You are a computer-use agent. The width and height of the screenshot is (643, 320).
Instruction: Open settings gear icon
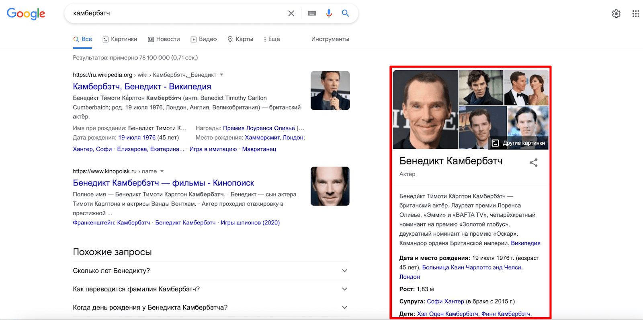click(616, 14)
